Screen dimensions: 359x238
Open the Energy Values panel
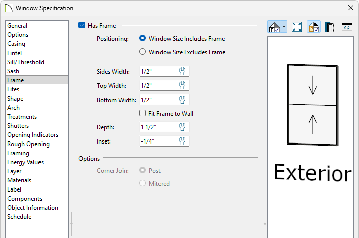coord(37,162)
